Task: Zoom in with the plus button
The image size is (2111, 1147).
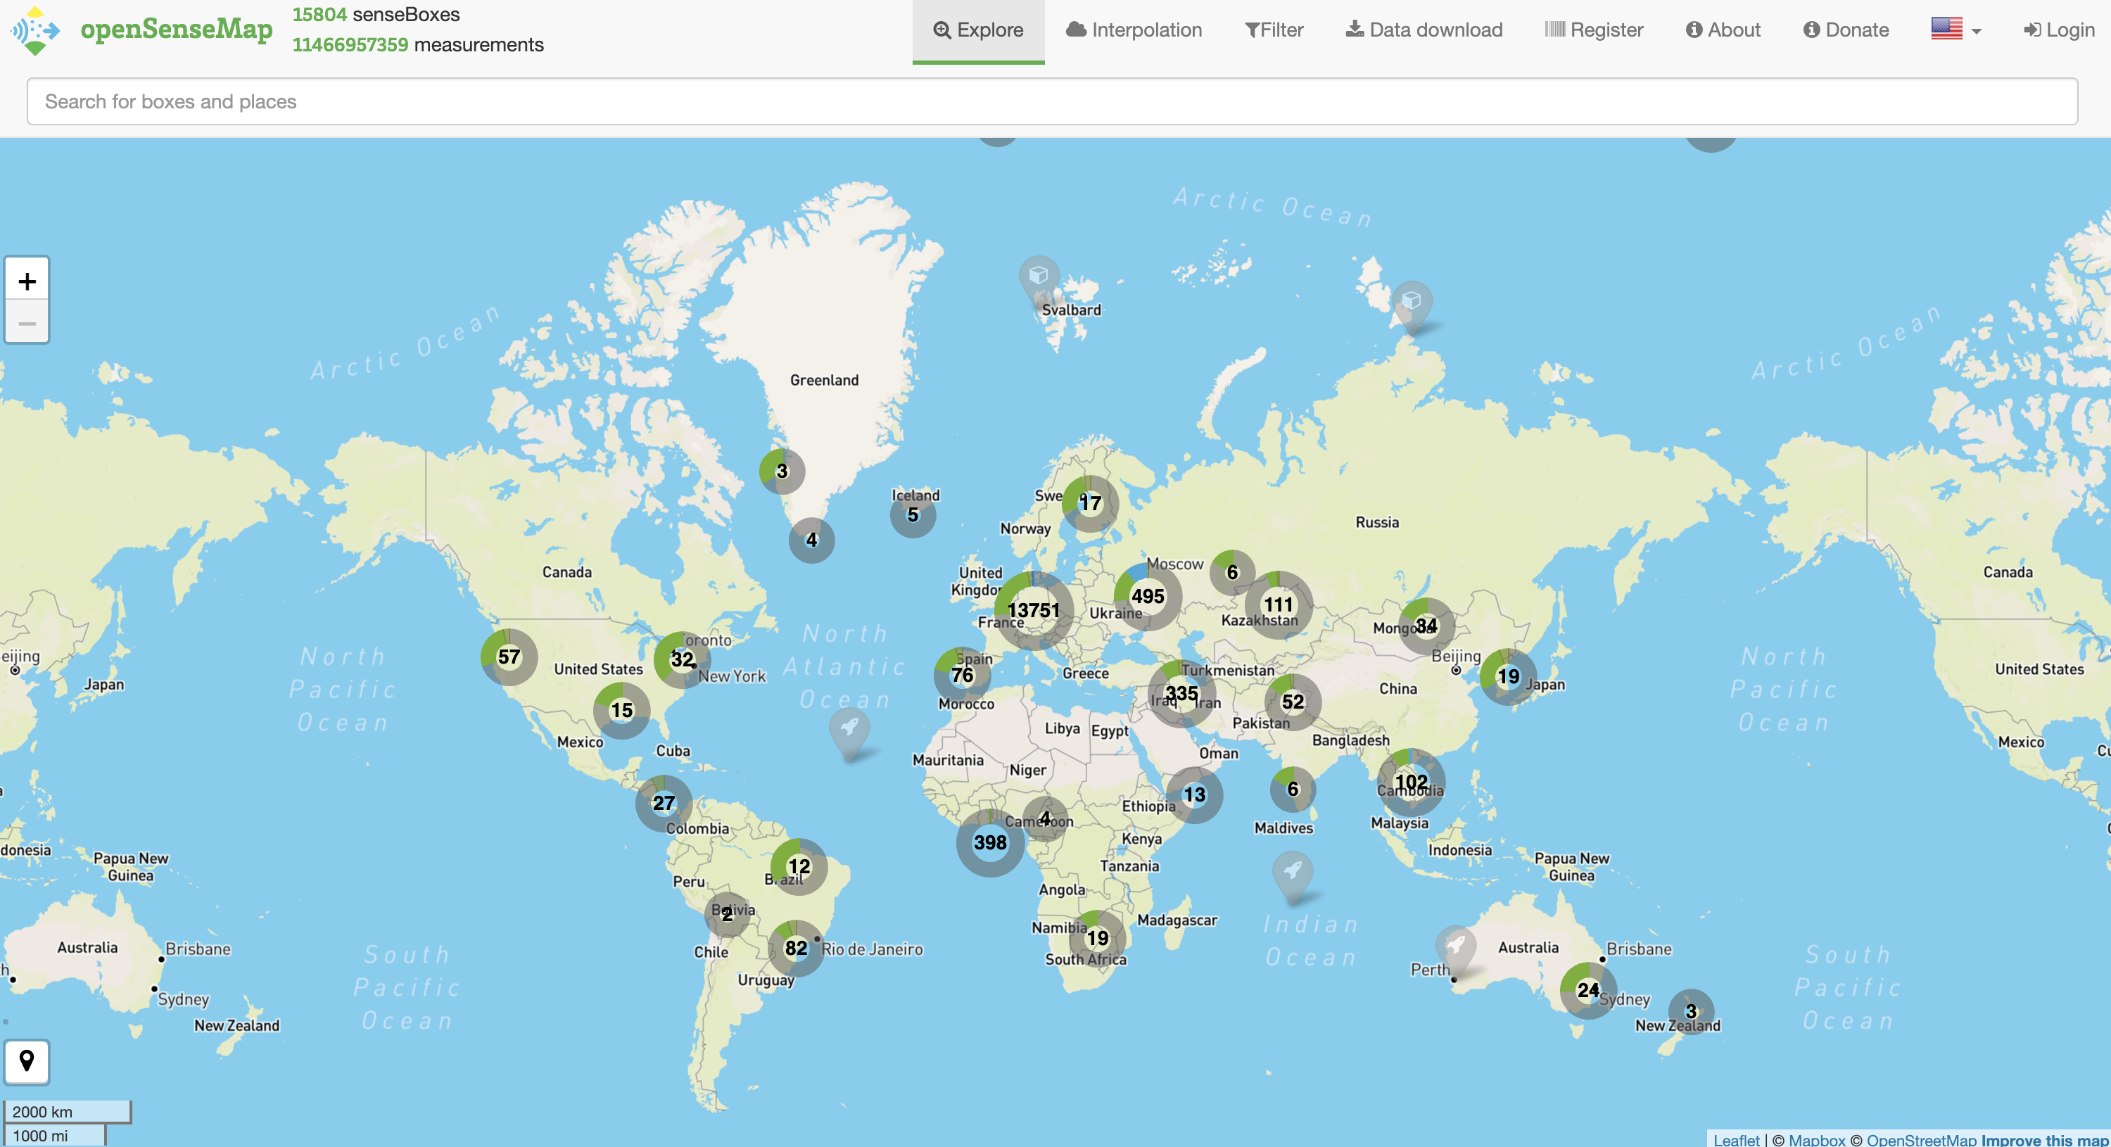Action: click(x=27, y=281)
